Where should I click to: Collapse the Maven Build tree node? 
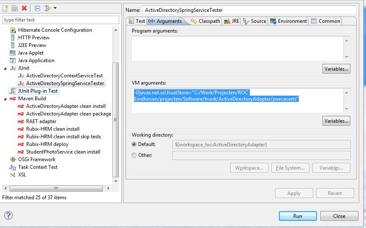tap(5, 99)
